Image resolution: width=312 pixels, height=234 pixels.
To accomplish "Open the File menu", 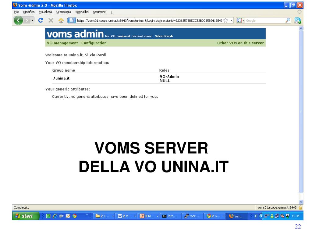I will click(16, 12).
